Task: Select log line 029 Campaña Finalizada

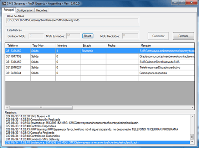Action: [98, 133]
